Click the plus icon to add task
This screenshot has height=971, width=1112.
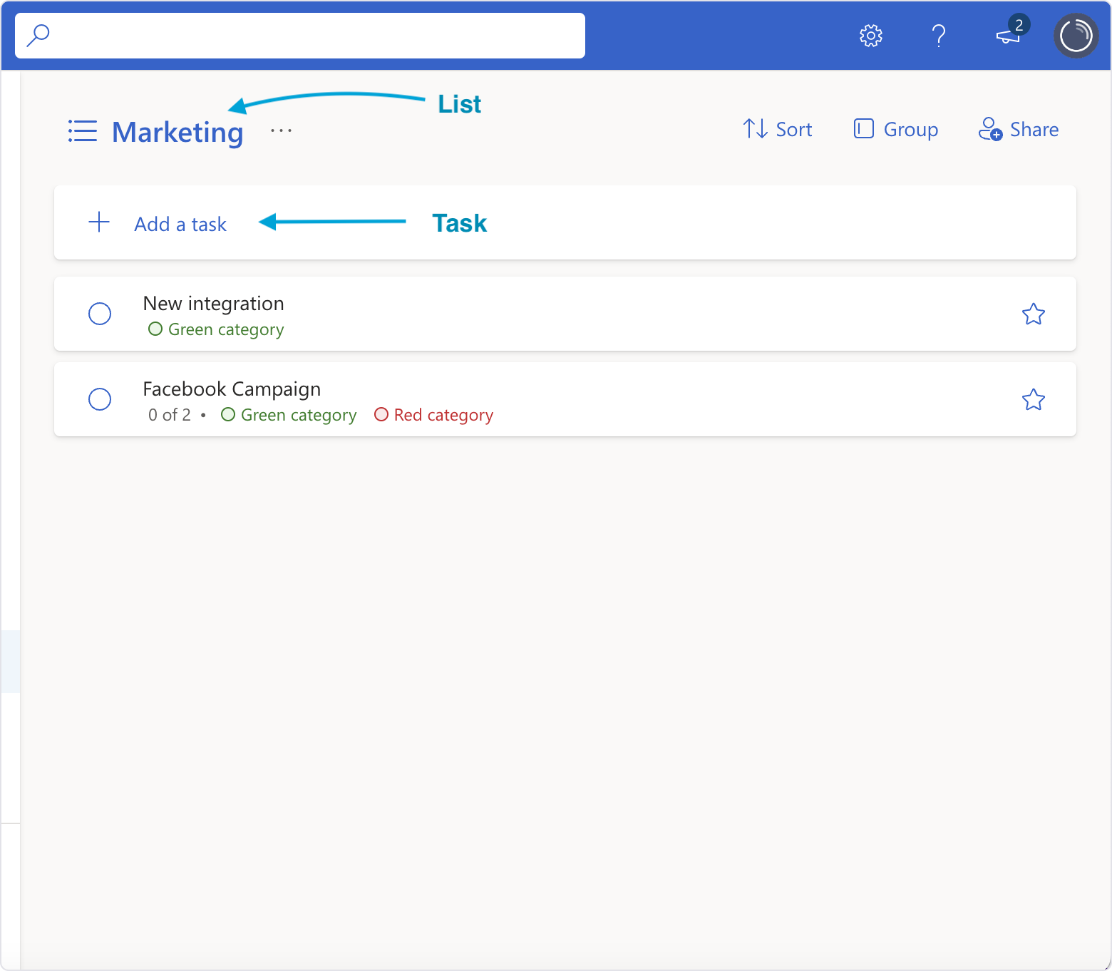coord(99,222)
